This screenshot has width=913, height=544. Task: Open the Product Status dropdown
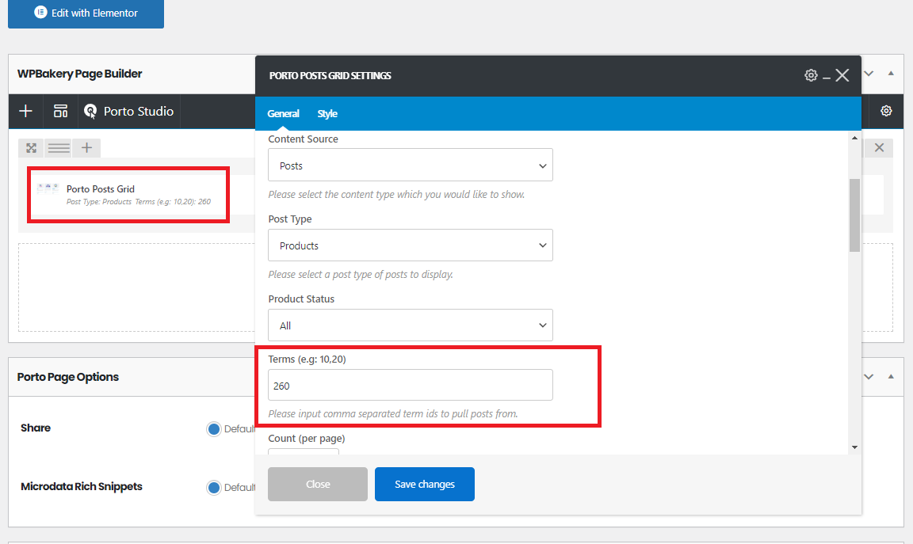(411, 325)
